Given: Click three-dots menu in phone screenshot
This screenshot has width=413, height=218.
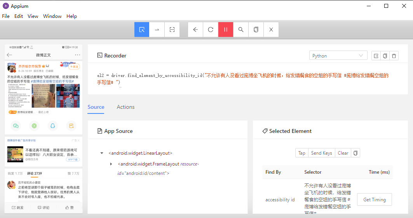Looking at the screenshot, I should point(77,55).
